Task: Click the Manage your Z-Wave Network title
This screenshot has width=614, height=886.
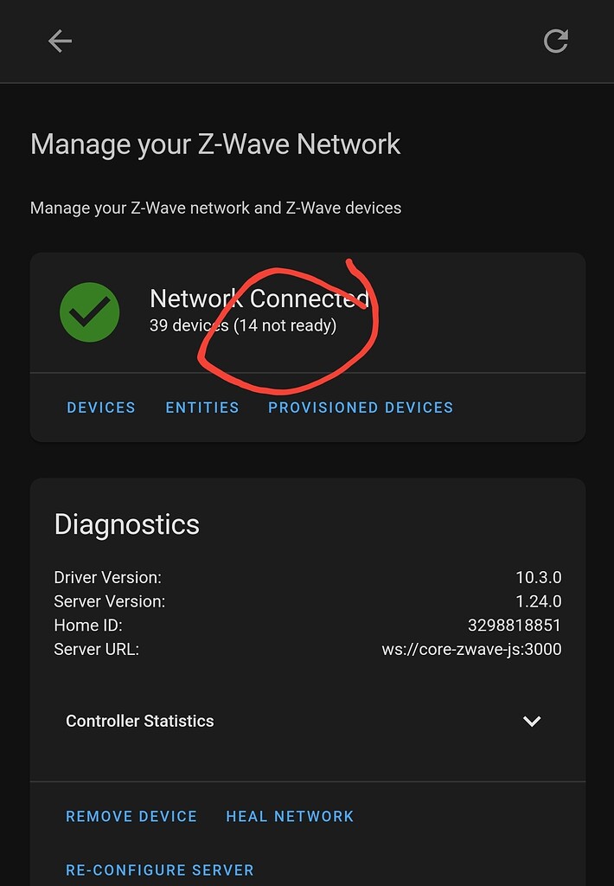Action: (x=214, y=144)
